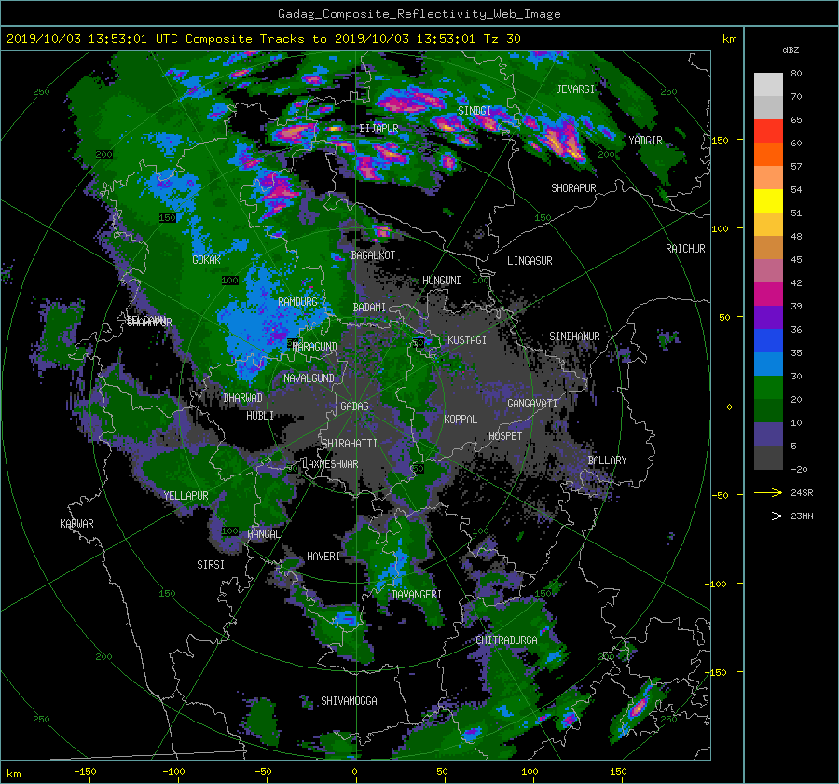Click the SINDGI city label
Image resolution: width=839 pixels, height=784 pixels.
[x=475, y=111]
